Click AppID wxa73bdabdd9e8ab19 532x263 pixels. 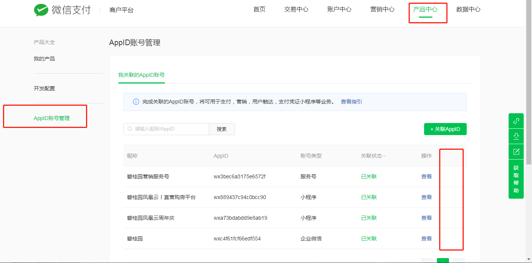(240, 218)
